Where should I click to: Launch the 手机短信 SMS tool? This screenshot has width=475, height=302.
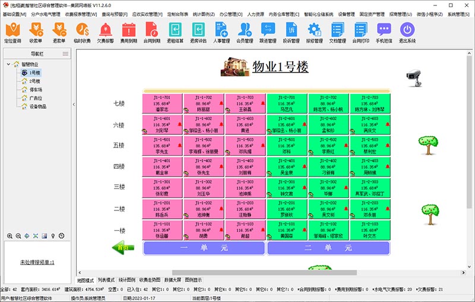384,32
